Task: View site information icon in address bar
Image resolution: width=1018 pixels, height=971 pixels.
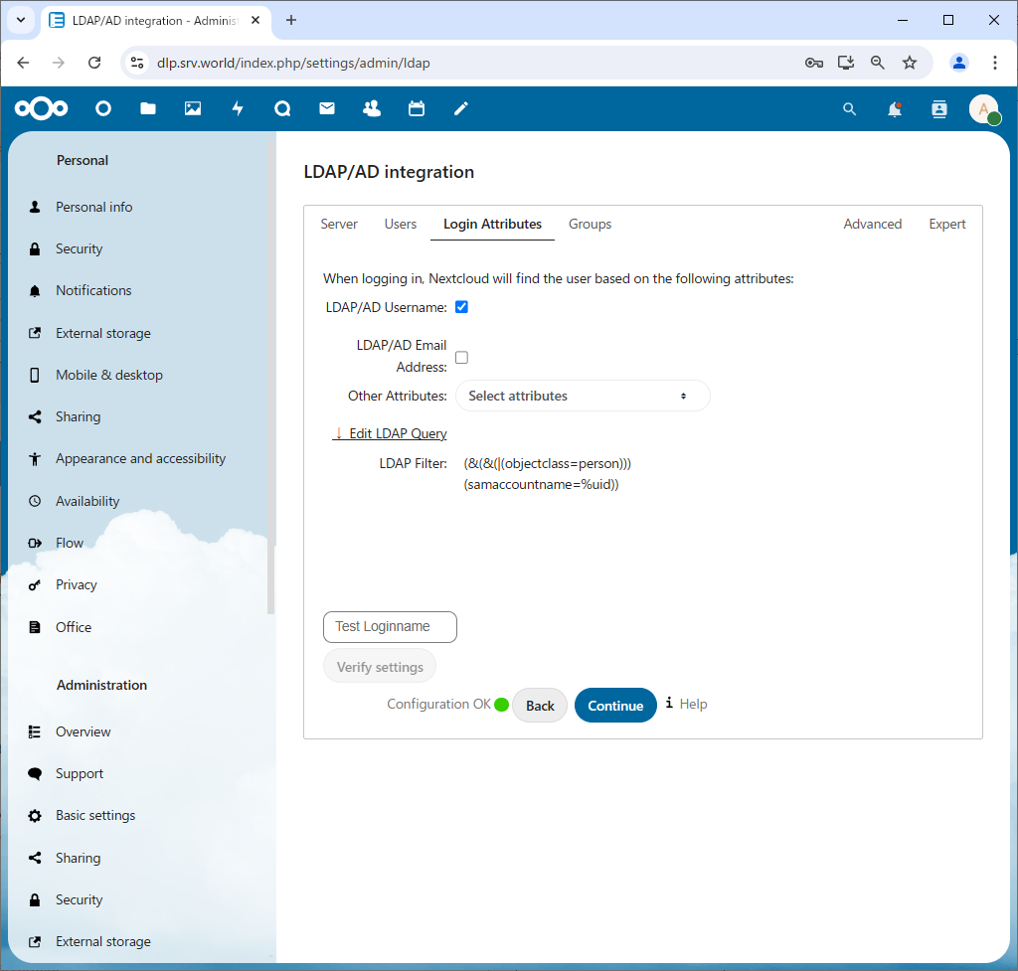Action: pyautogui.click(x=137, y=63)
